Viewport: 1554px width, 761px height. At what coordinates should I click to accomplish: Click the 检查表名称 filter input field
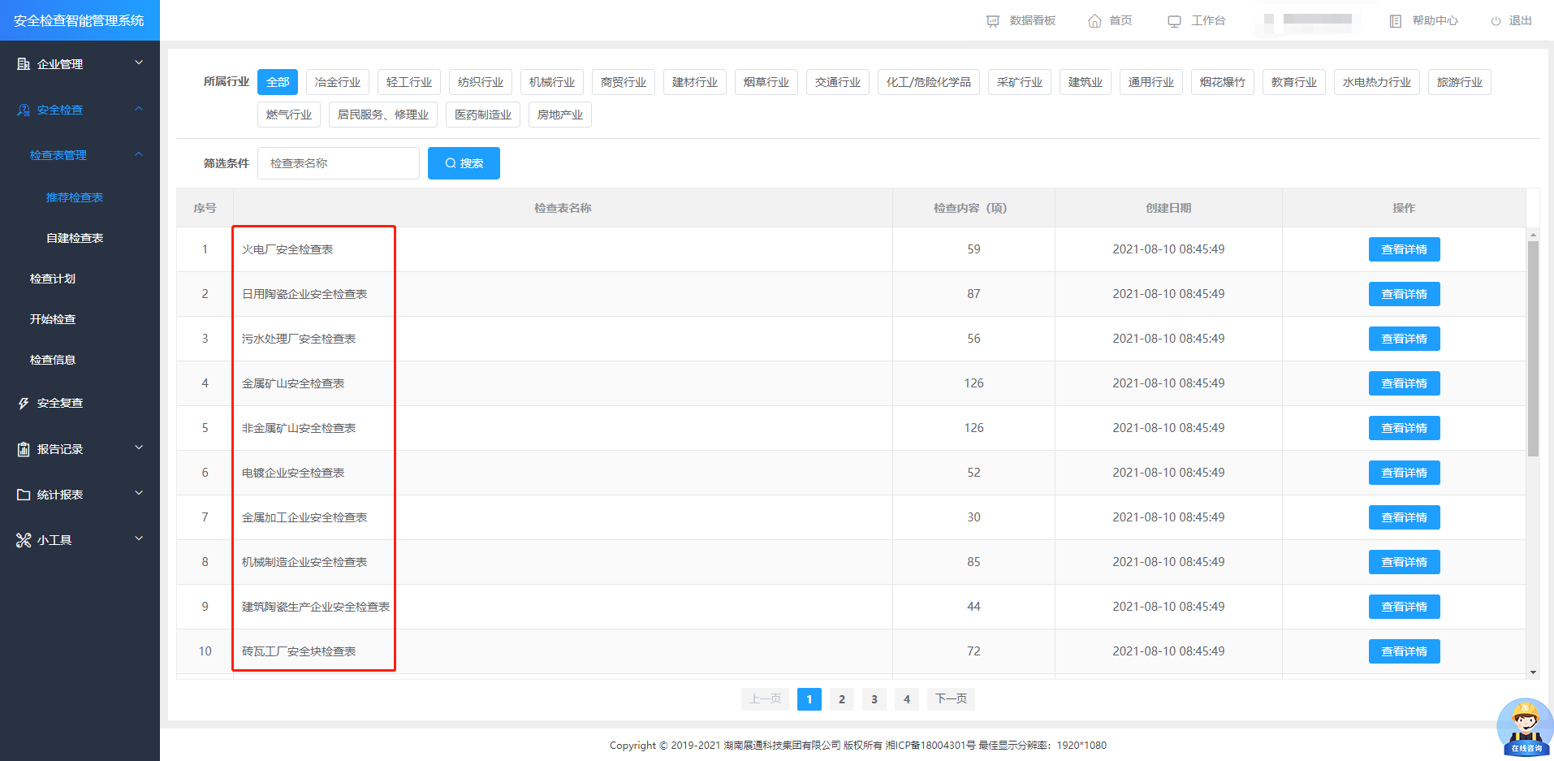click(338, 163)
